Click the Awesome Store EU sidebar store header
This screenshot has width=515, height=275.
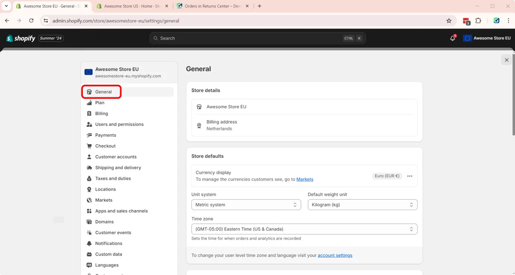coord(129,72)
